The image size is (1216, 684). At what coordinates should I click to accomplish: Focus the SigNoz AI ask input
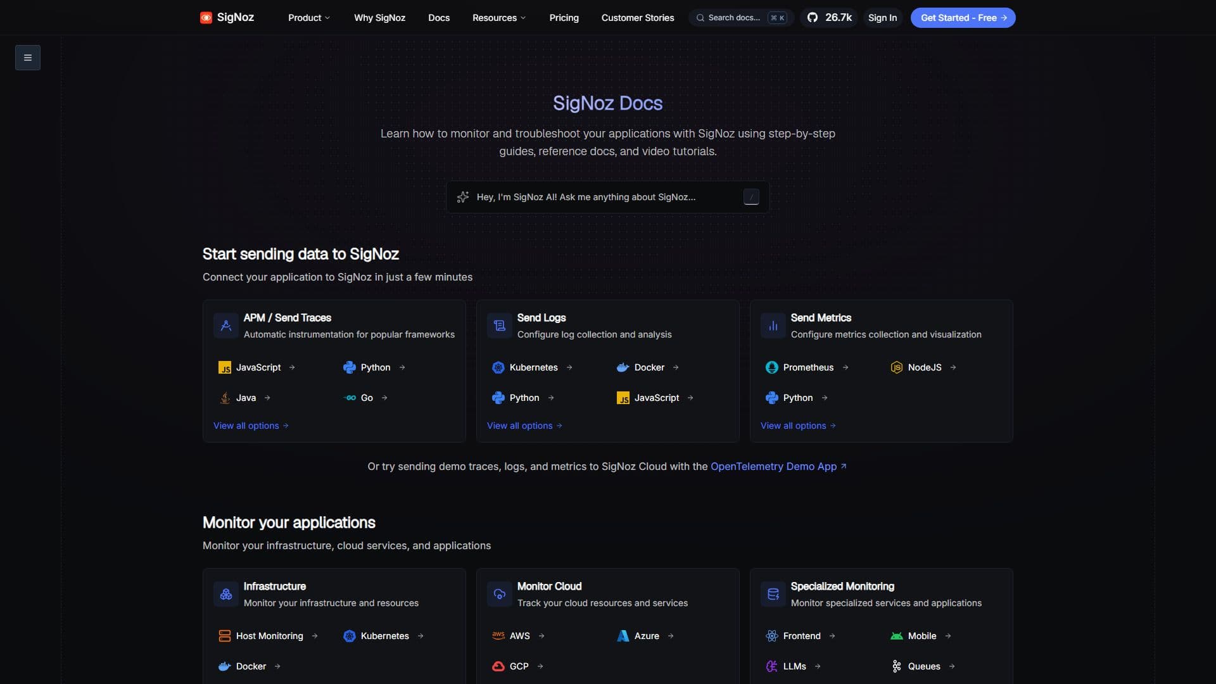coord(608,197)
